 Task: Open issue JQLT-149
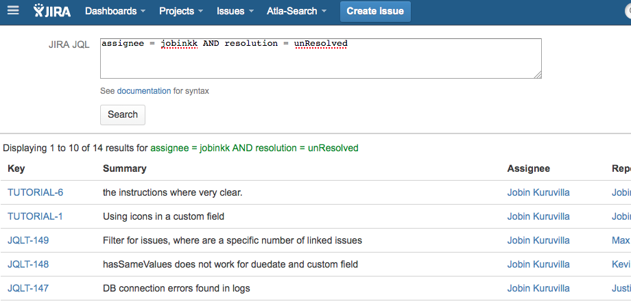point(28,240)
